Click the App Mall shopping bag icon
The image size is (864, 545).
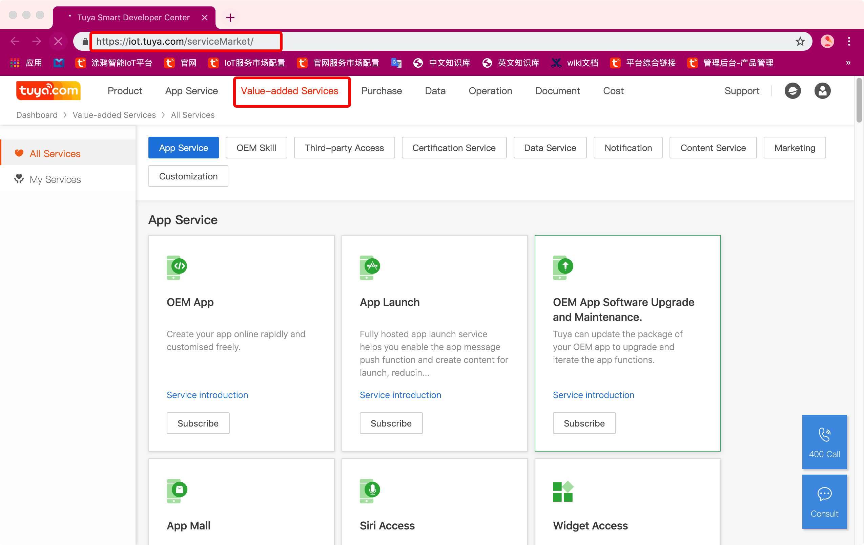point(177,491)
